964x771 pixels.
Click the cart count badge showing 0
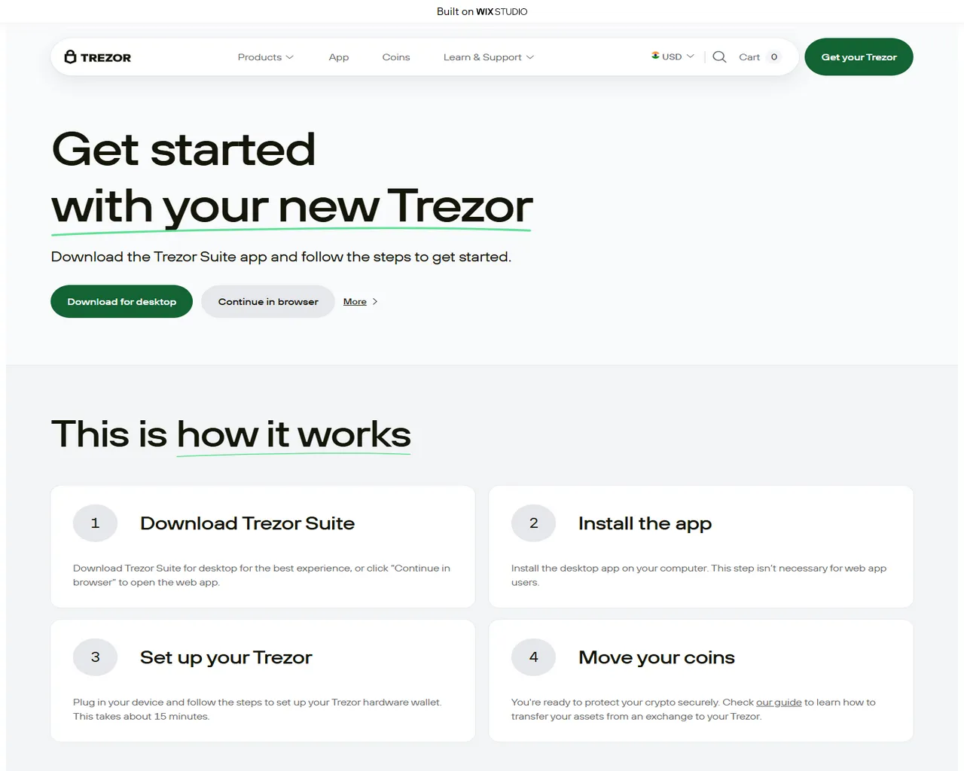tap(773, 57)
